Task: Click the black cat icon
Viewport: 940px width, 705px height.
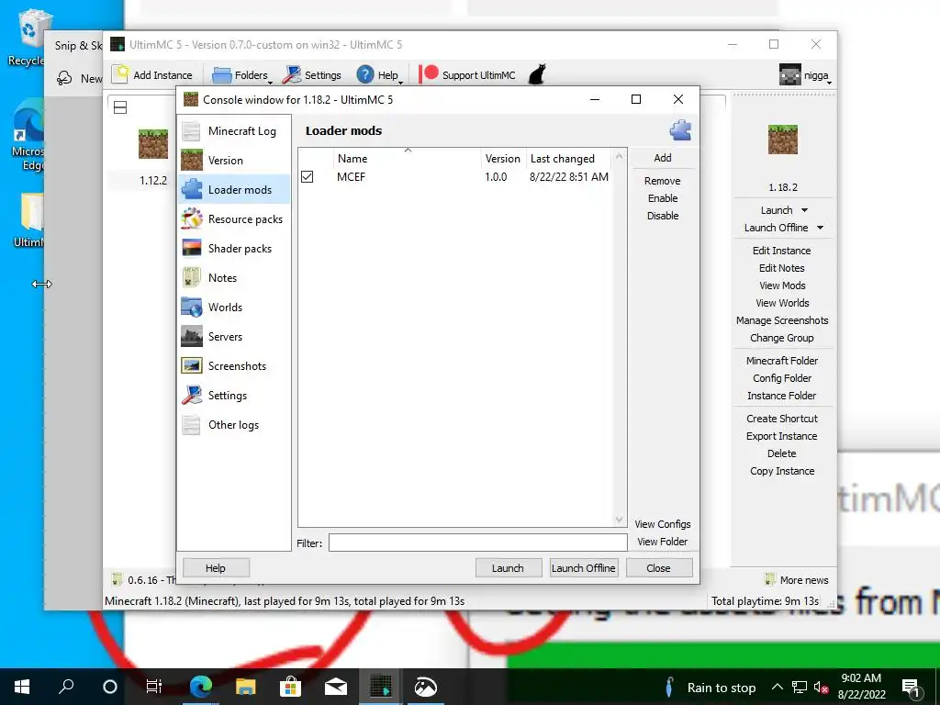Action: 536,75
